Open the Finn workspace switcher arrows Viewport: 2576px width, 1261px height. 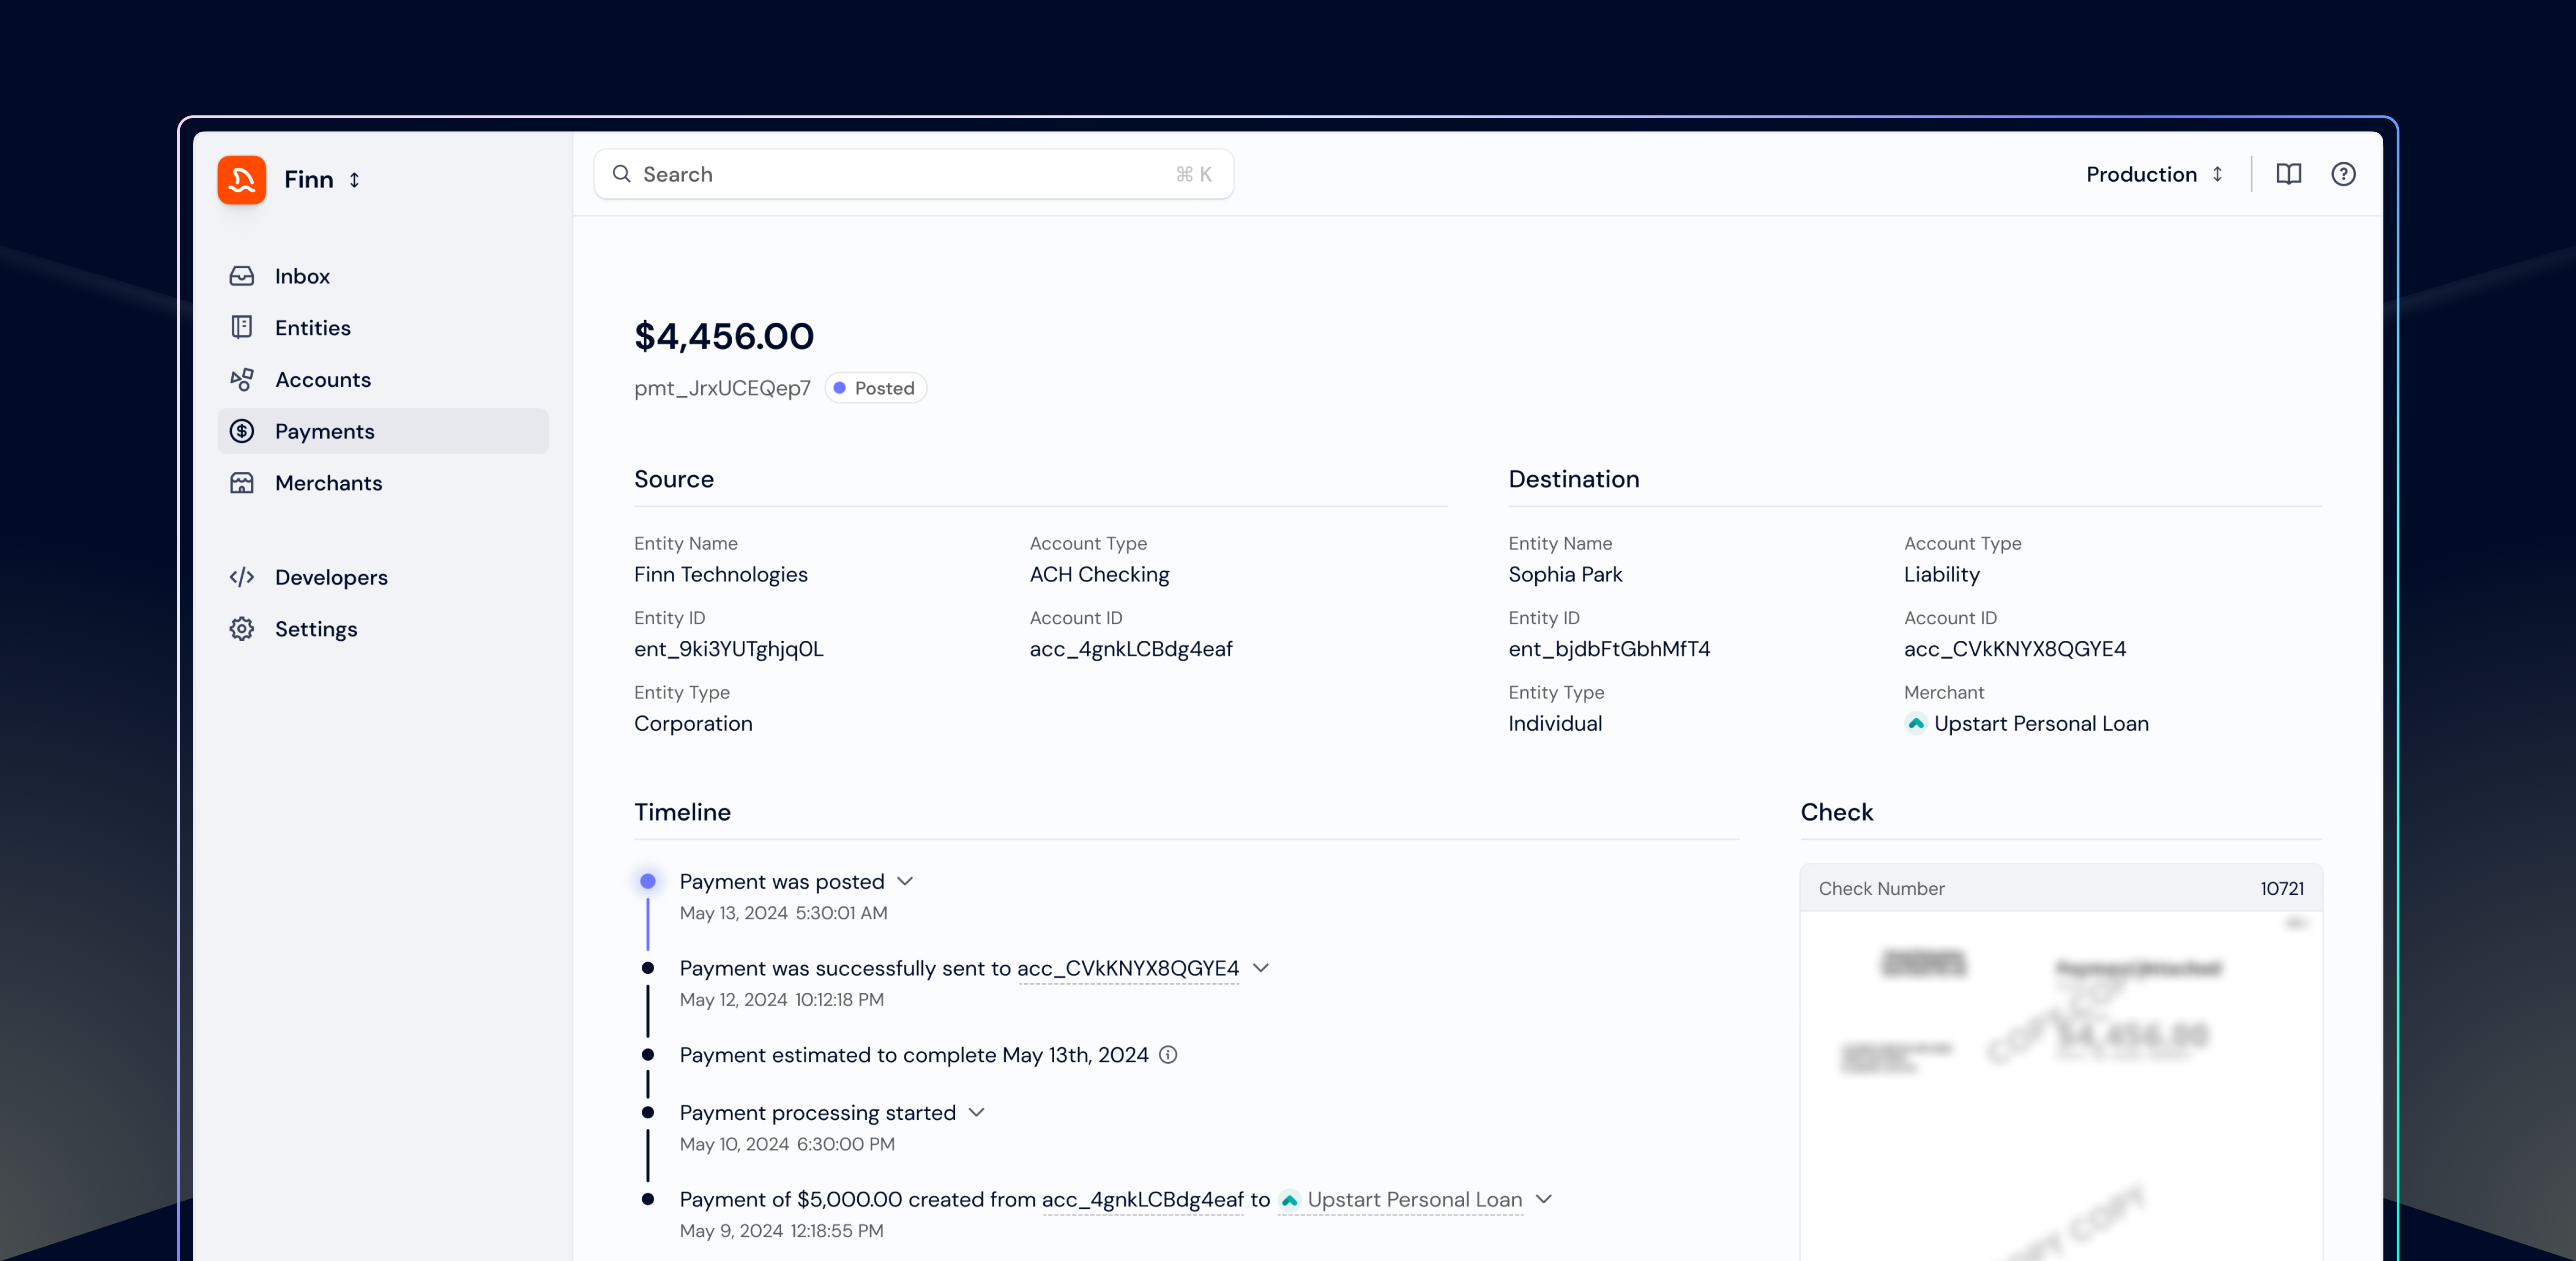(x=354, y=180)
